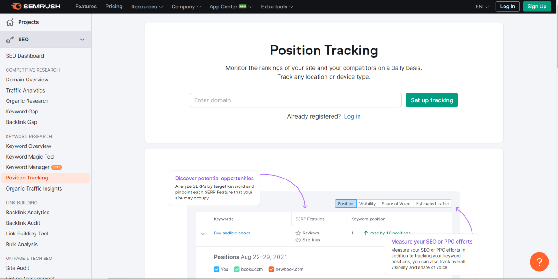
Task: Open Keyword Manager beta in sidebar
Action: 33,167
